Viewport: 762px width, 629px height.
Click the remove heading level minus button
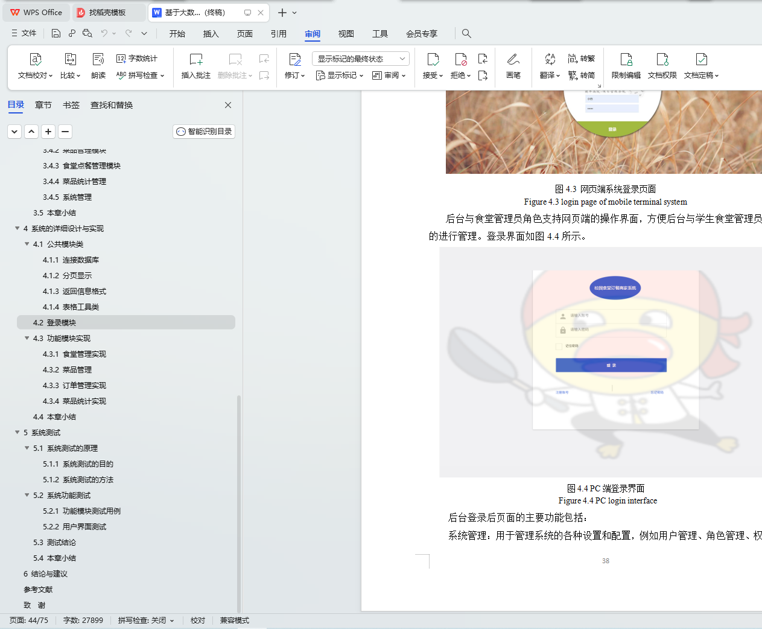pos(65,131)
